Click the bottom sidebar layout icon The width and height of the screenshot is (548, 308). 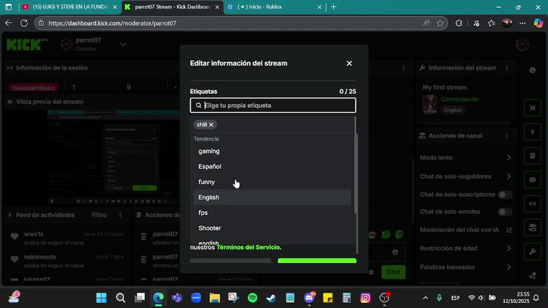coord(533,275)
